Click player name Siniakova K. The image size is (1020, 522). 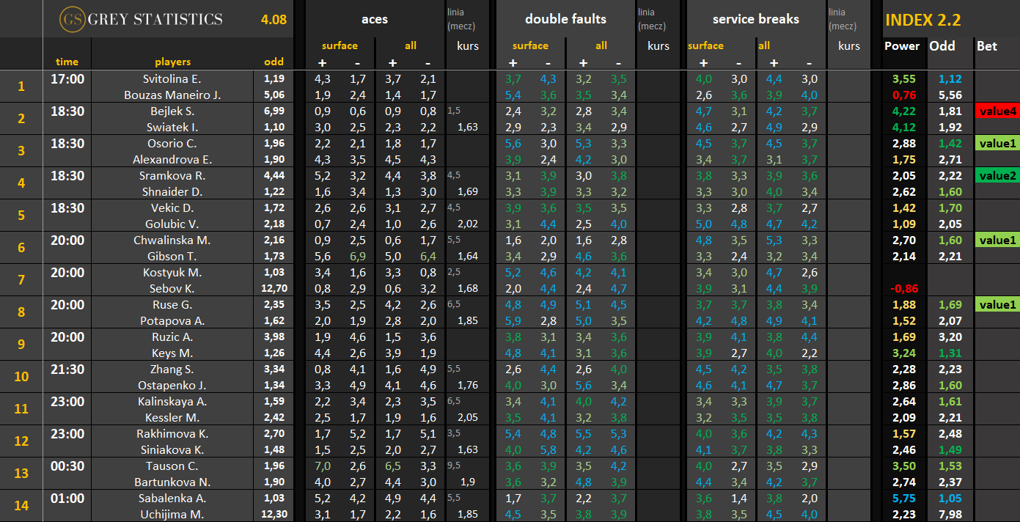coord(172,449)
